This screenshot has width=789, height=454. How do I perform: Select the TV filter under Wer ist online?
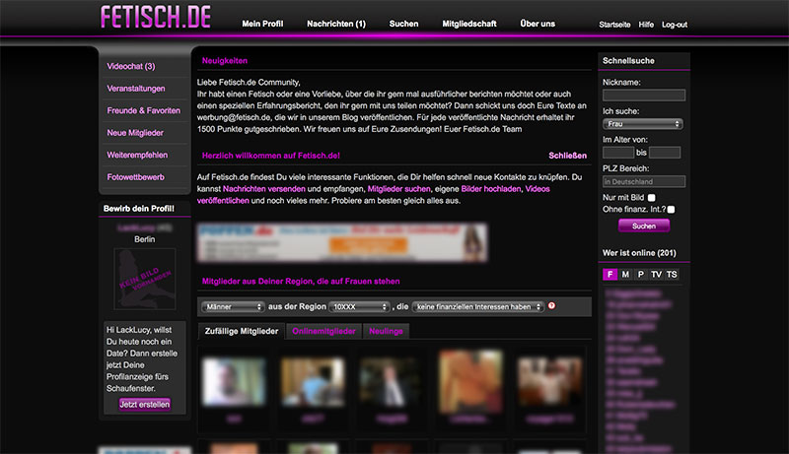pyautogui.click(x=656, y=274)
